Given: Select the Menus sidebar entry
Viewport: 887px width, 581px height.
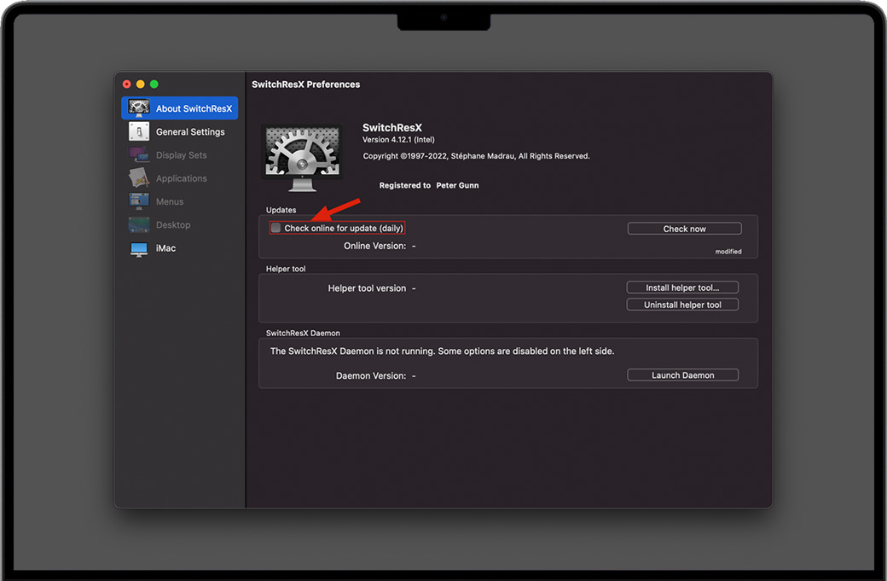Looking at the screenshot, I should (179, 200).
